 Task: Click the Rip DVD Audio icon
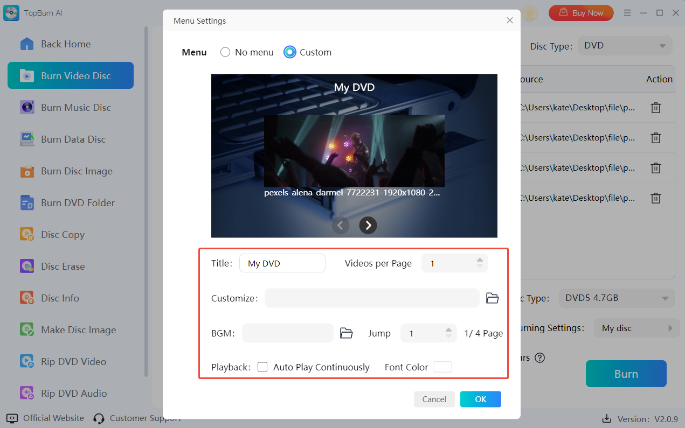pyautogui.click(x=27, y=394)
